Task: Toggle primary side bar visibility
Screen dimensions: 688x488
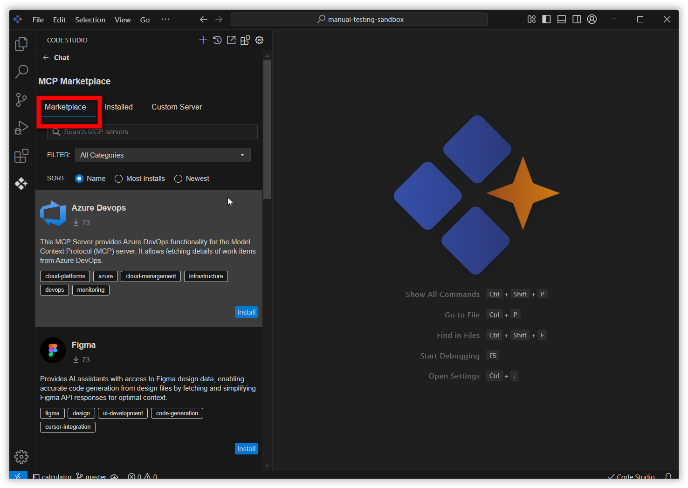Action: (546, 19)
